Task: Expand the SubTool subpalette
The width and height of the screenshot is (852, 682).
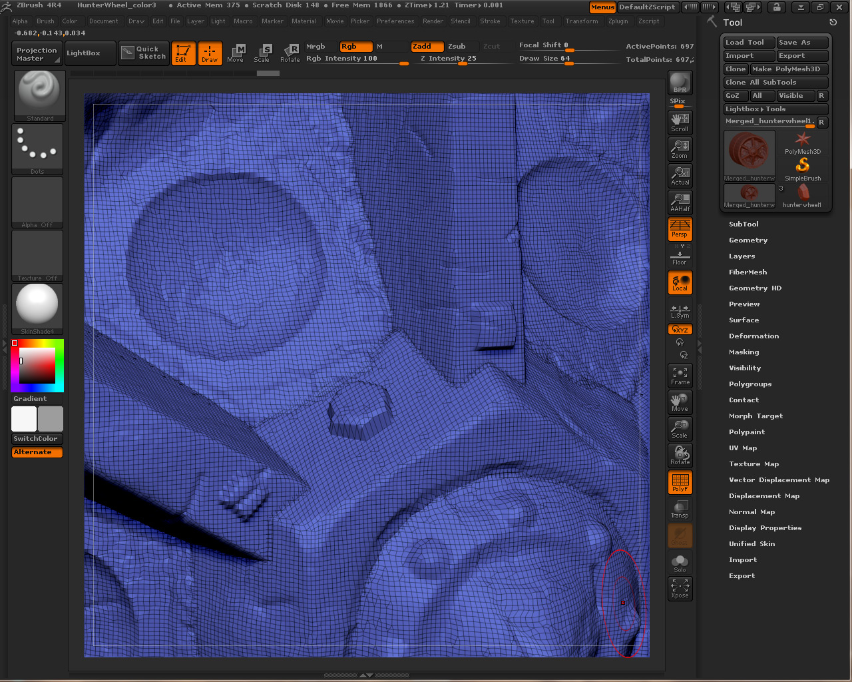Action: [744, 224]
